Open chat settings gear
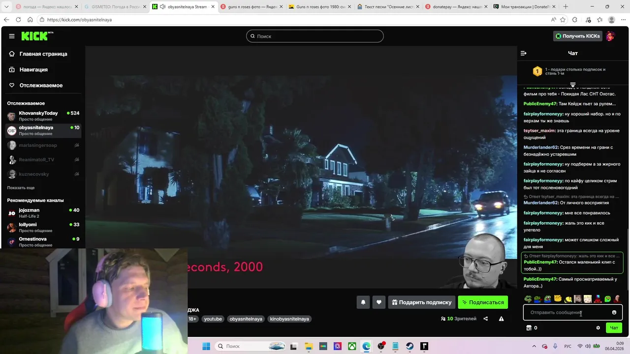The height and width of the screenshot is (354, 630). 598,328
